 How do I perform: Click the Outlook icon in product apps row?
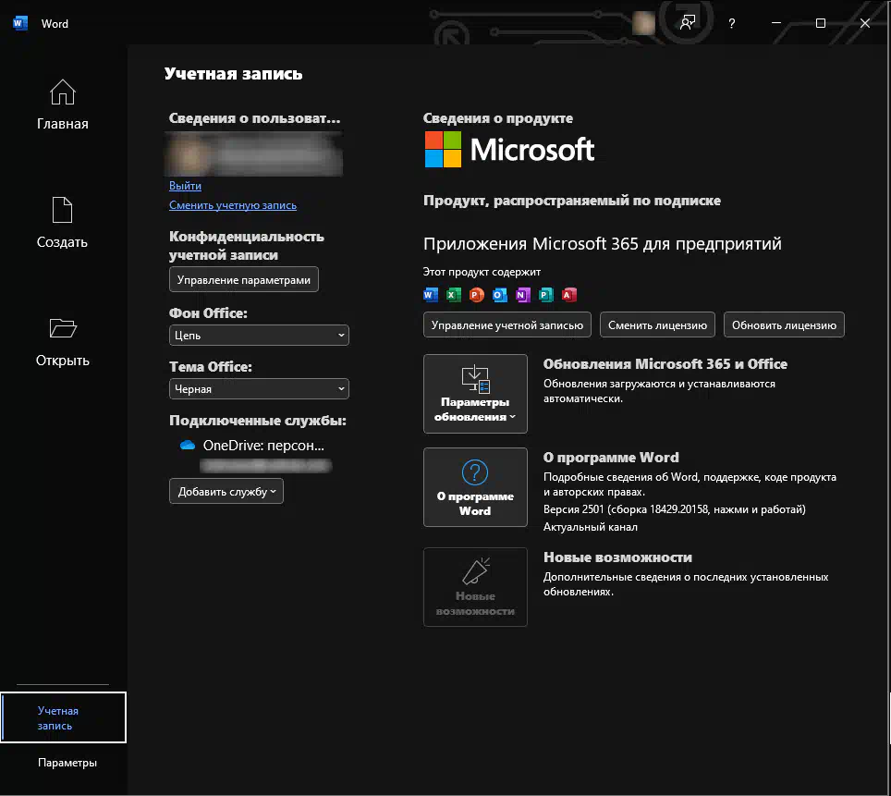pos(500,296)
